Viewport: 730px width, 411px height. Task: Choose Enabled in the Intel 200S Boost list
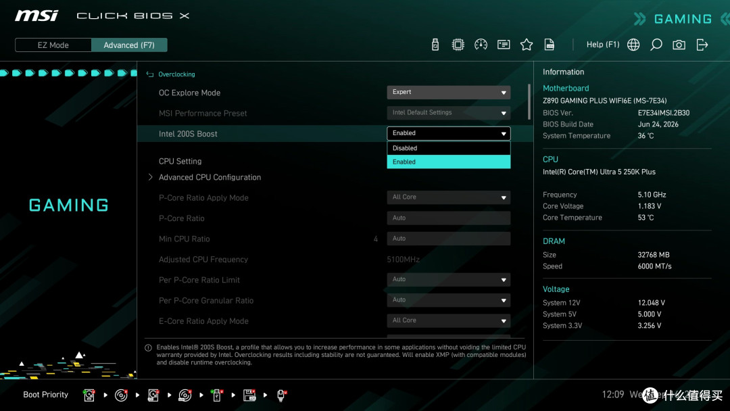(448, 162)
